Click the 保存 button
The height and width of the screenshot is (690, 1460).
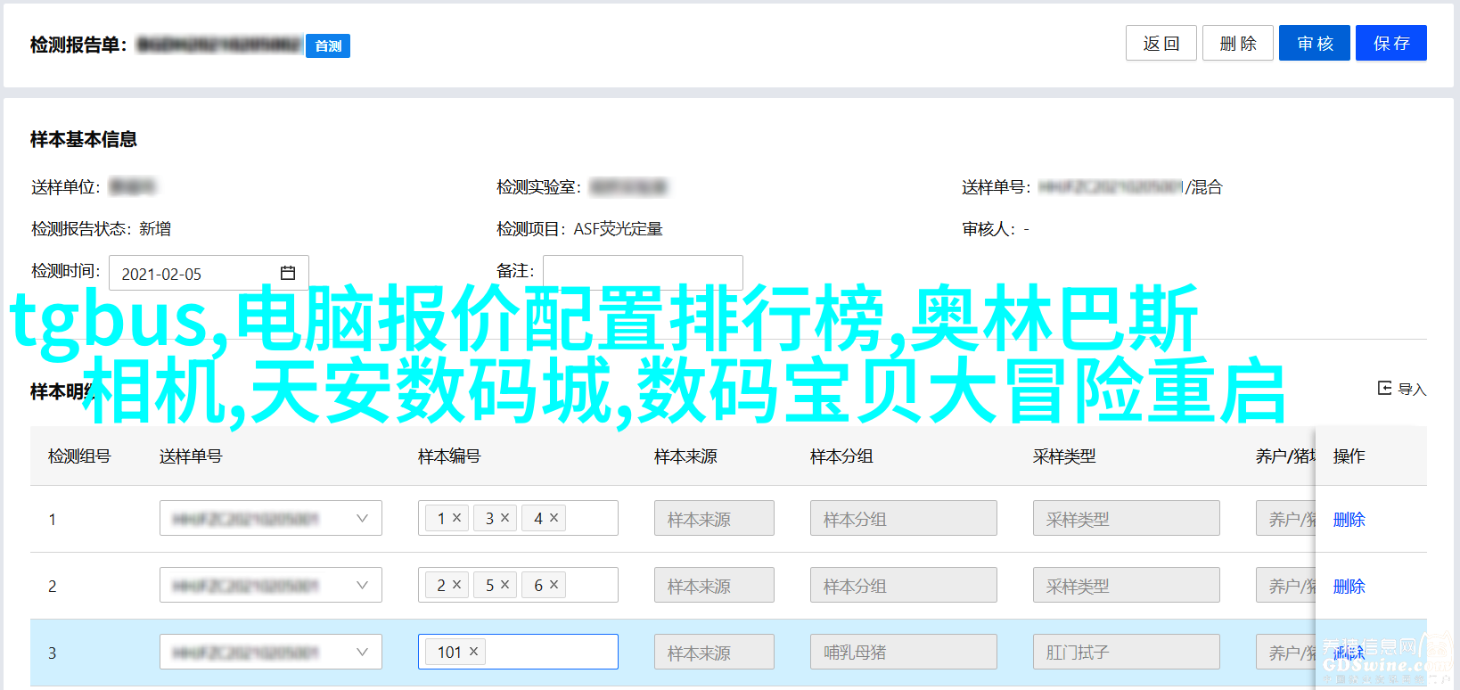1391,43
